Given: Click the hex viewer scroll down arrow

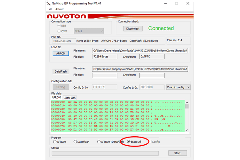Looking at the screenshot, I should (187, 130).
